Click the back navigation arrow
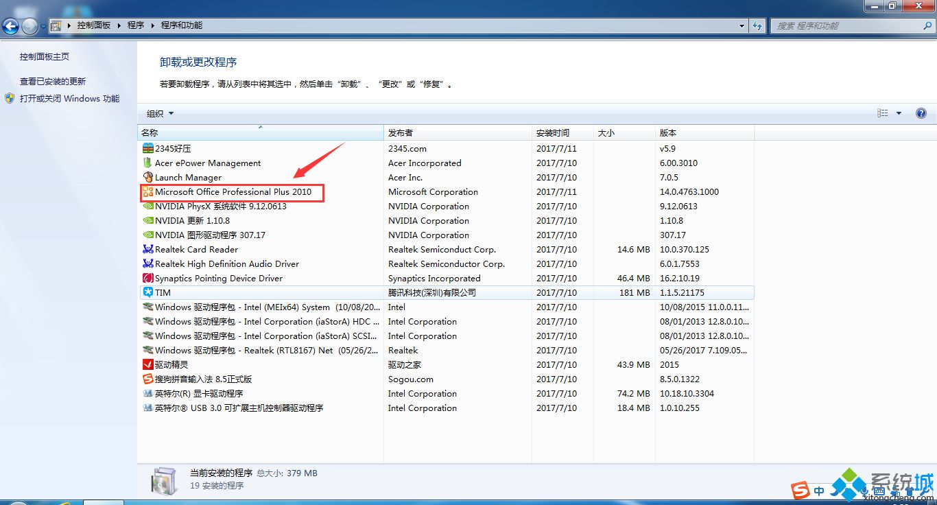 (x=10, y=26)
